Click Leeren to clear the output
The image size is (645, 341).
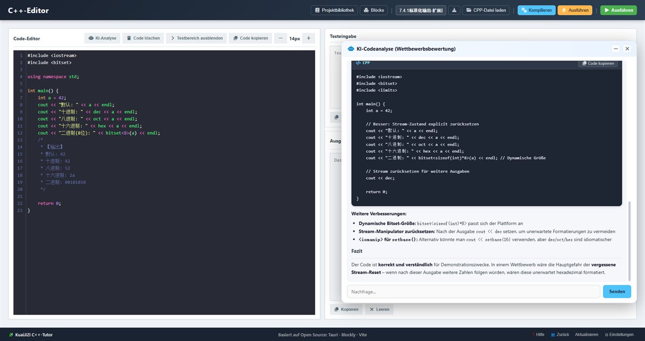click(x=379, y=309)
